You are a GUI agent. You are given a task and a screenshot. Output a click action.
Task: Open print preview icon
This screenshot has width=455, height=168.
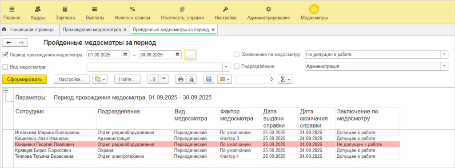191,79
